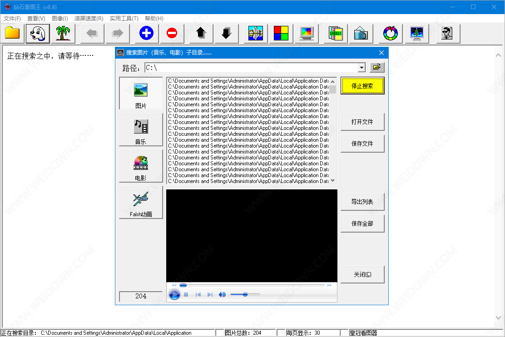The image size is (505, 337).
Task: Close the search subdirectory dialog
Action: [x=381, y=53]
